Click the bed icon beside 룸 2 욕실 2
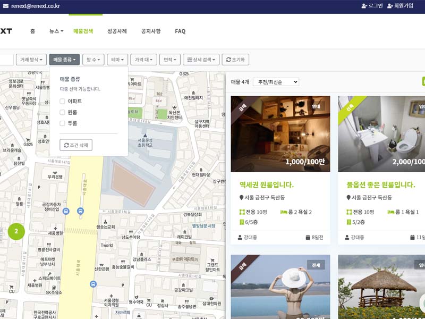 coord(284,212)
